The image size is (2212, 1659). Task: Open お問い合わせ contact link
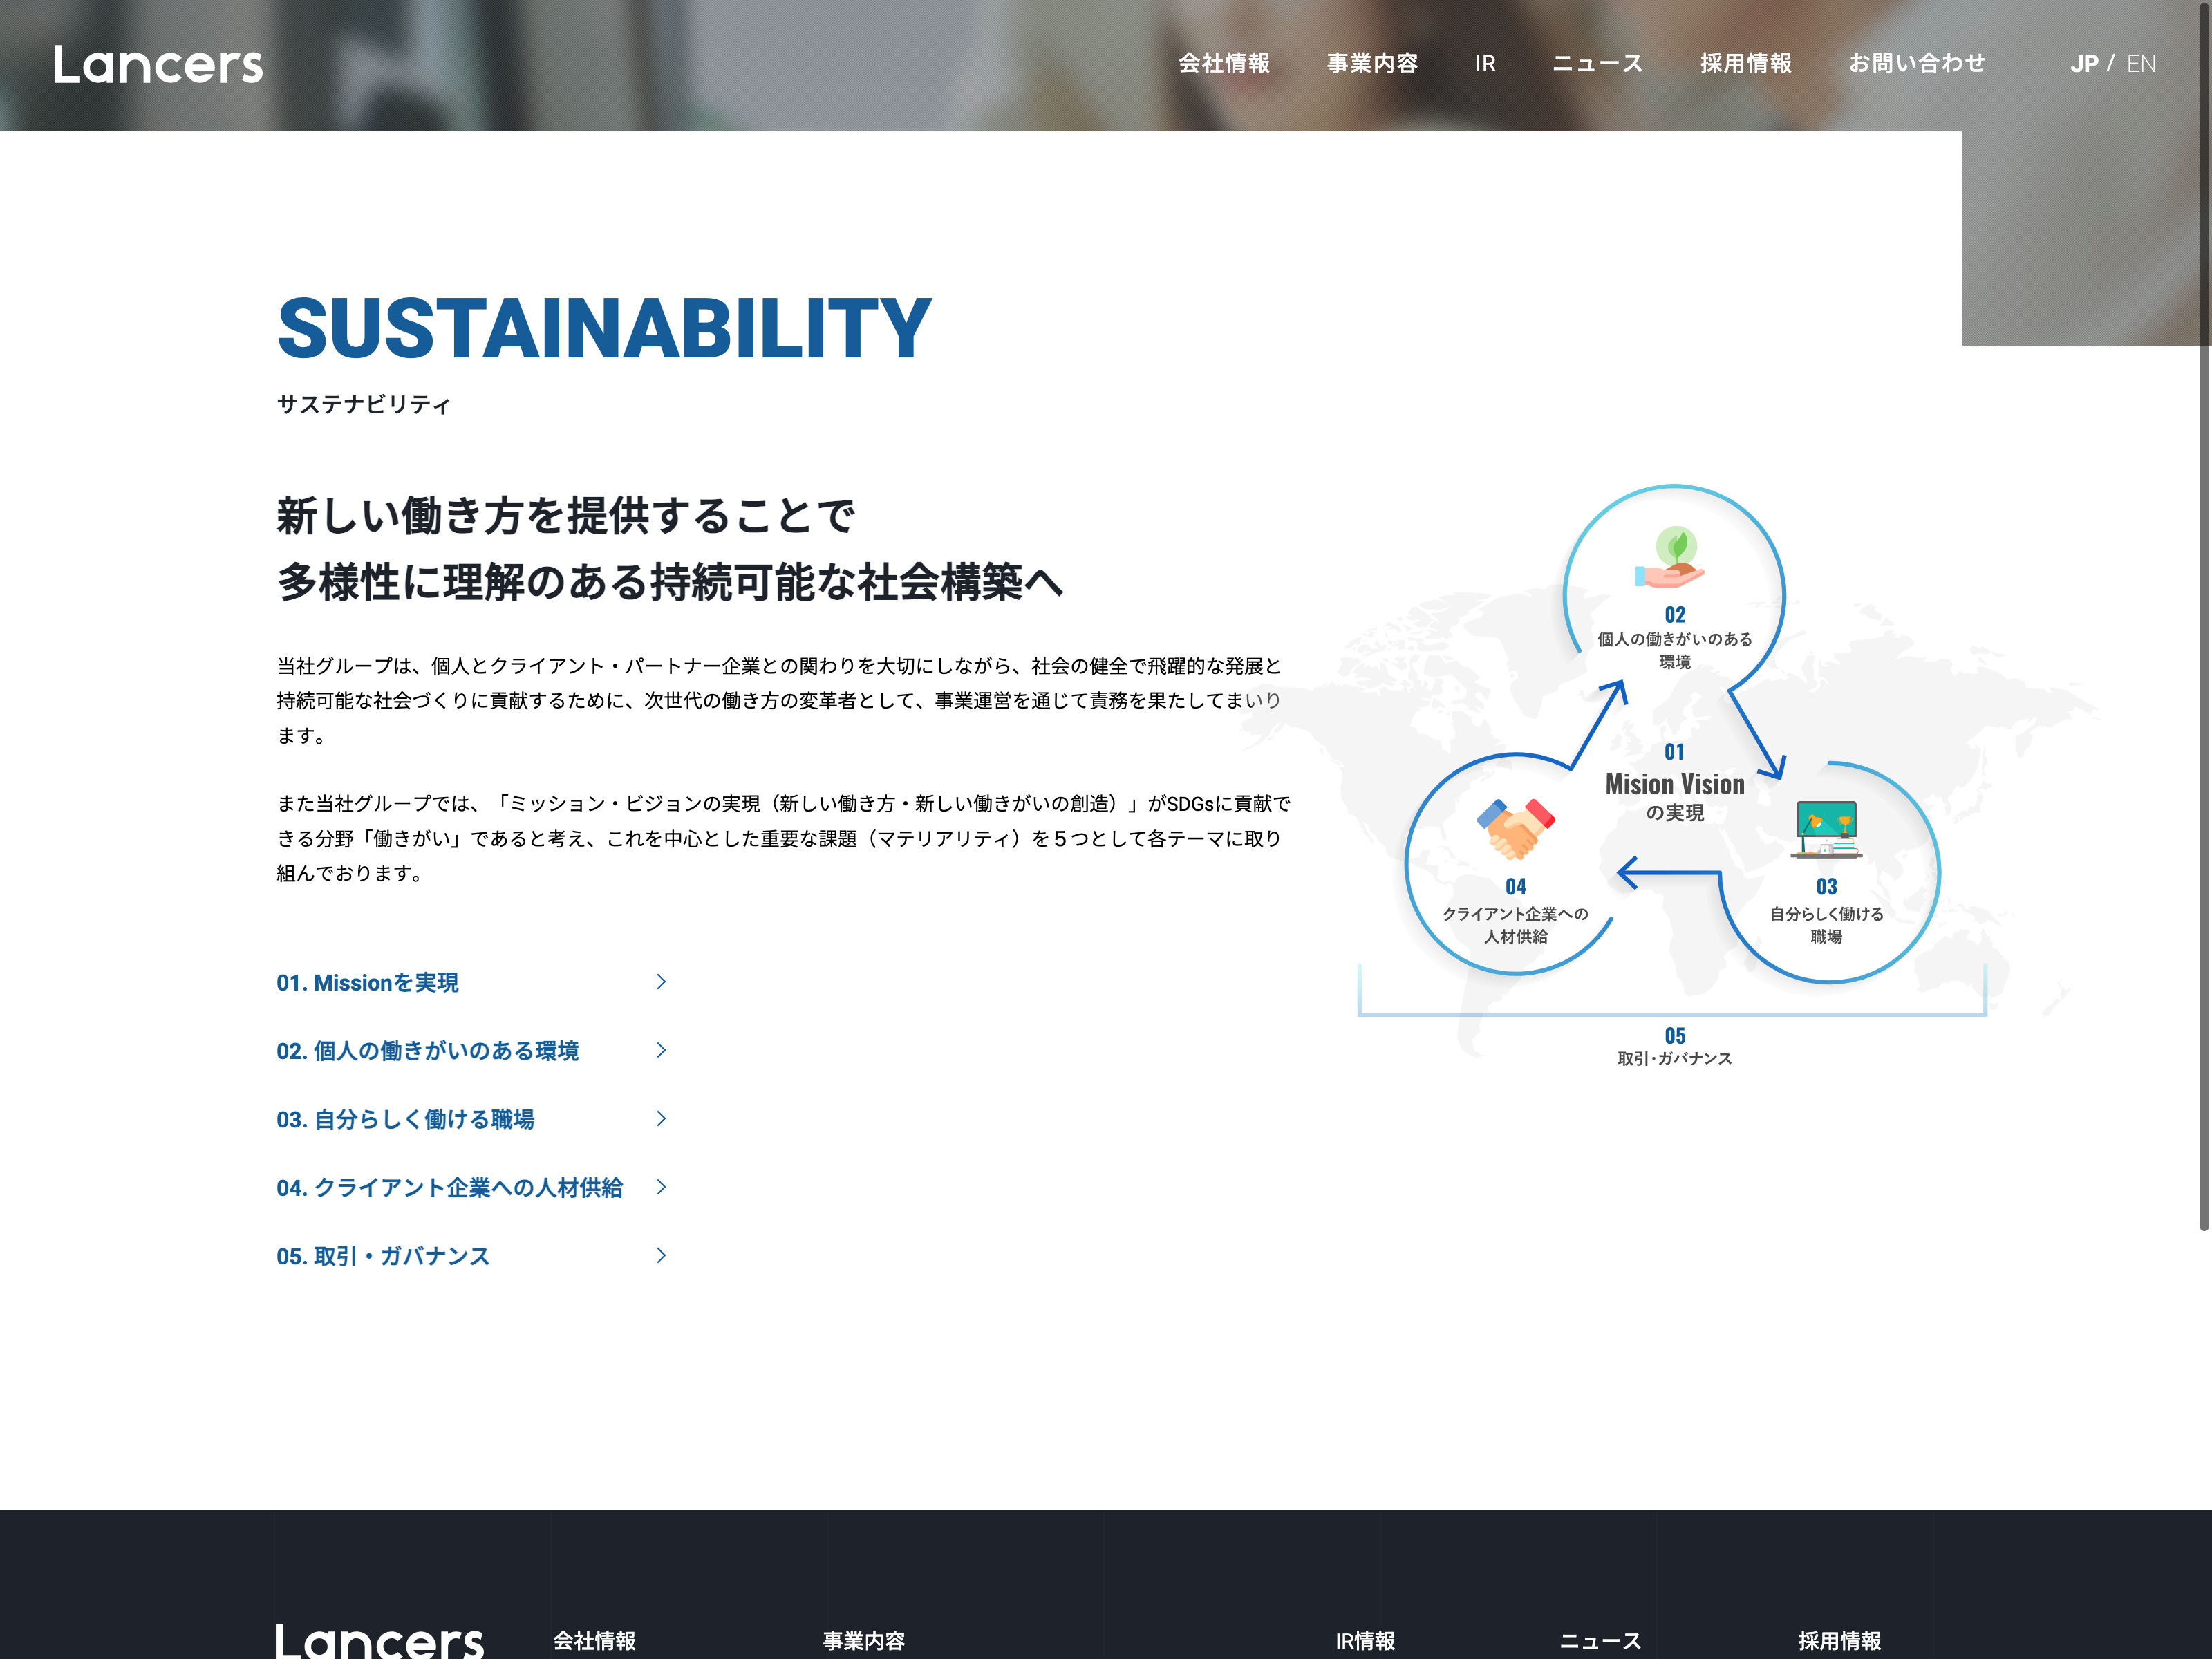(x=1916, y=64)
